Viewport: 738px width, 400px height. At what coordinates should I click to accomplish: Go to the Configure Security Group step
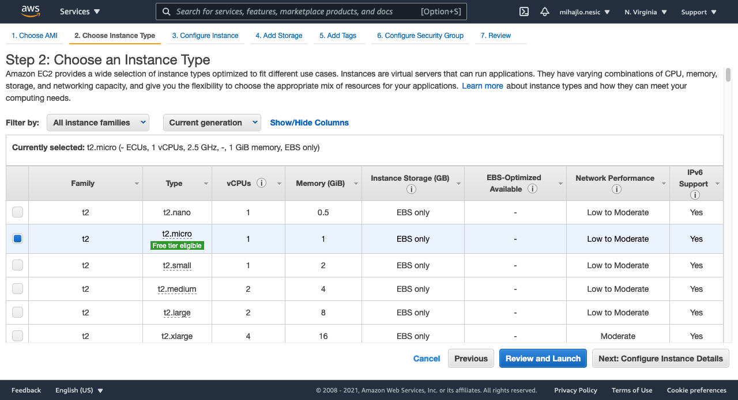point(420,36)
